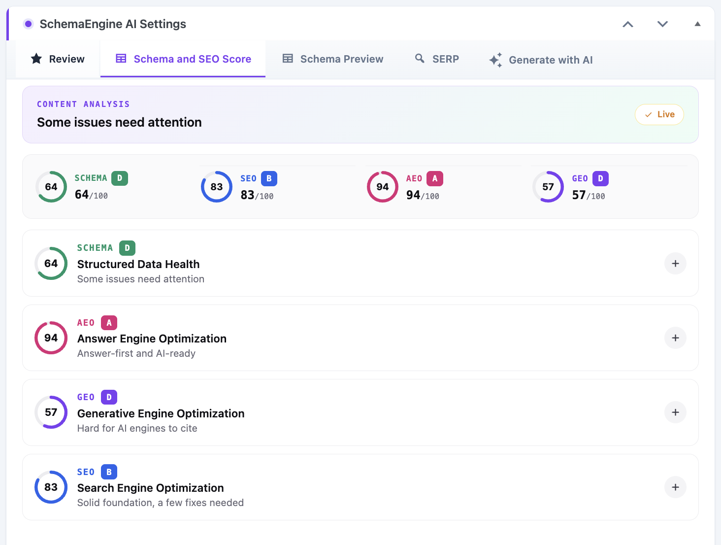Click the Live status badge

tap(659, 114)
